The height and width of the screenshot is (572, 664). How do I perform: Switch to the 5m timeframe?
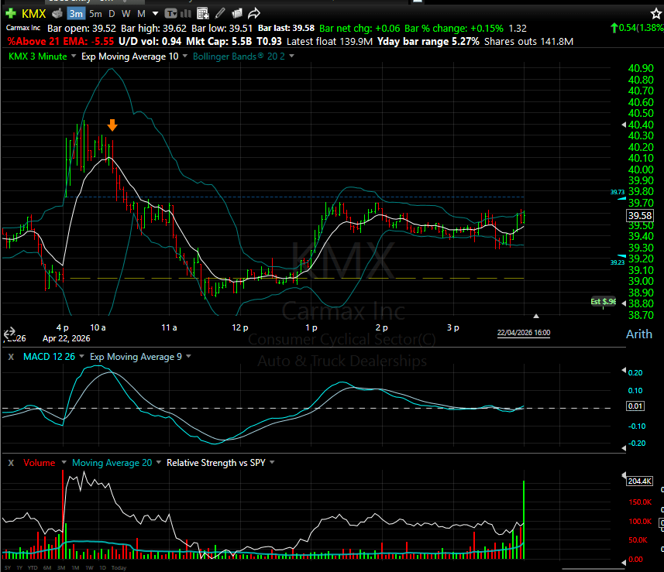coord(95,13)
